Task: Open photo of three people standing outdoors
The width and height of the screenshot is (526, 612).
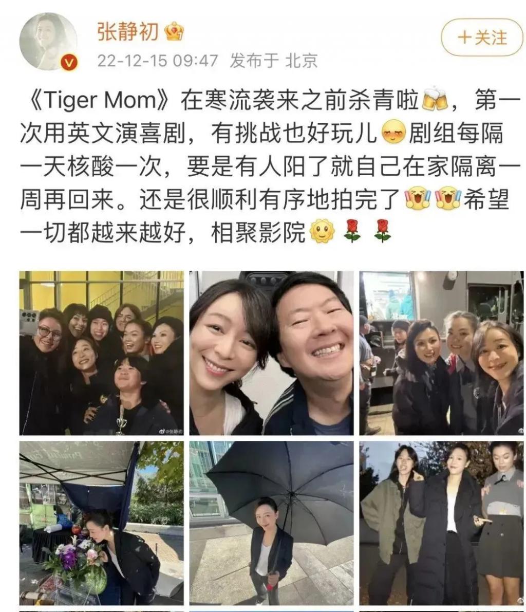Action: click(x=442, y=524)
